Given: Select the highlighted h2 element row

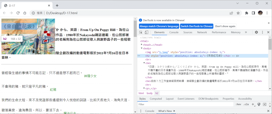Looking at the screenshot, I should click(x=203, y=56).
